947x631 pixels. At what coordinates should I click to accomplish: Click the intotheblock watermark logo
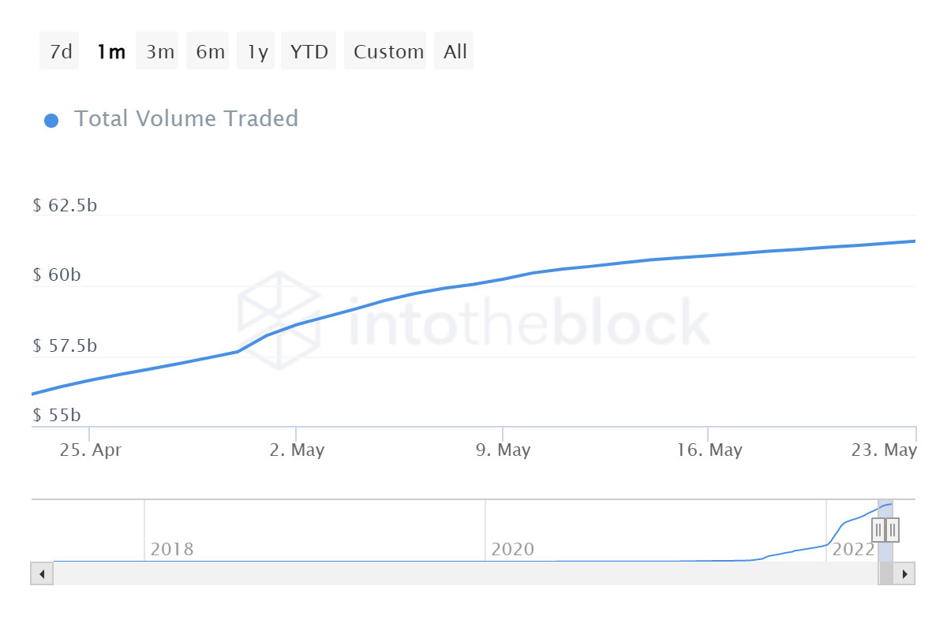click(279, 321)
